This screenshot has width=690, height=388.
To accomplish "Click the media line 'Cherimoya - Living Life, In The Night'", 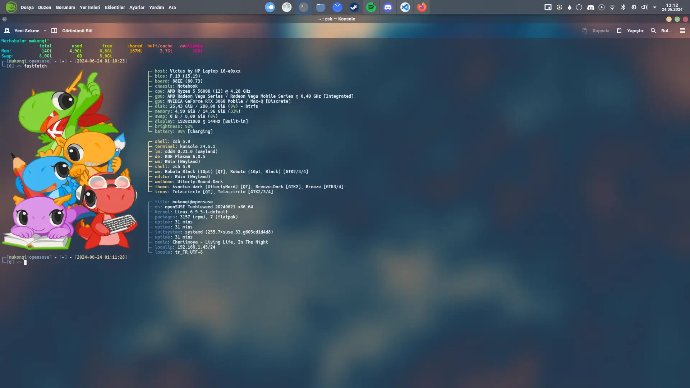I will (211, 242).
